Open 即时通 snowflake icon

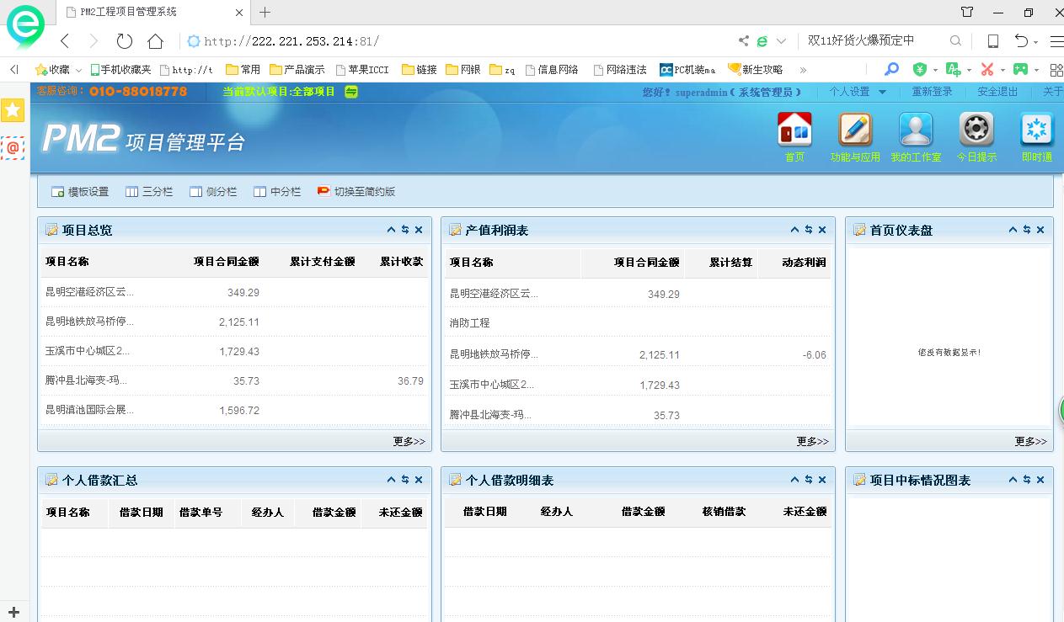click(x=1037, y=130)
